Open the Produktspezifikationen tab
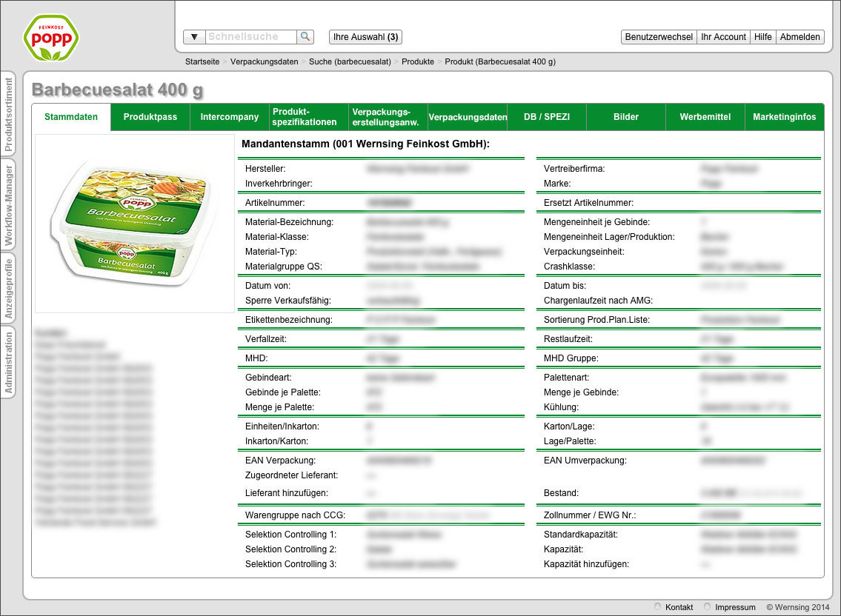 pos(309,117)
